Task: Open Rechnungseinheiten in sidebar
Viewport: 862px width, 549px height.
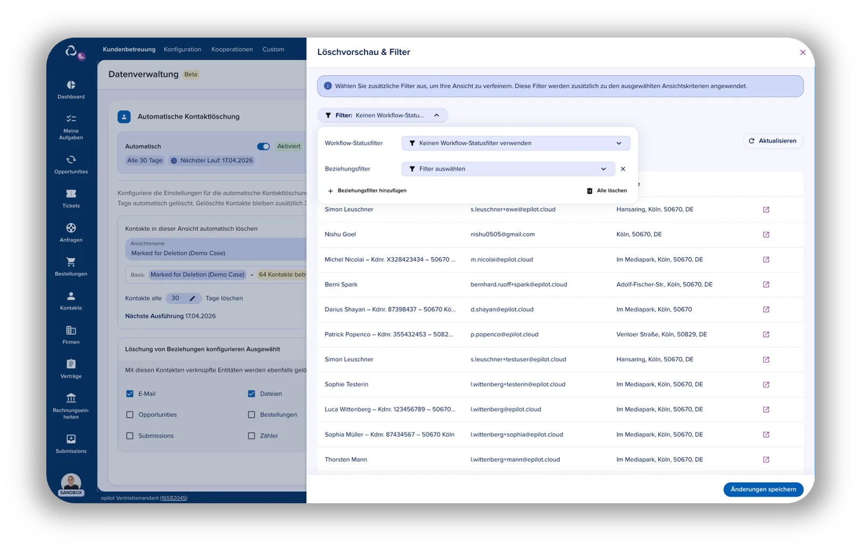Action: point(71,406)
